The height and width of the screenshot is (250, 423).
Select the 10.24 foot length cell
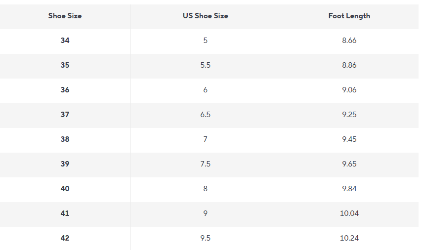[x=349, y=238]
